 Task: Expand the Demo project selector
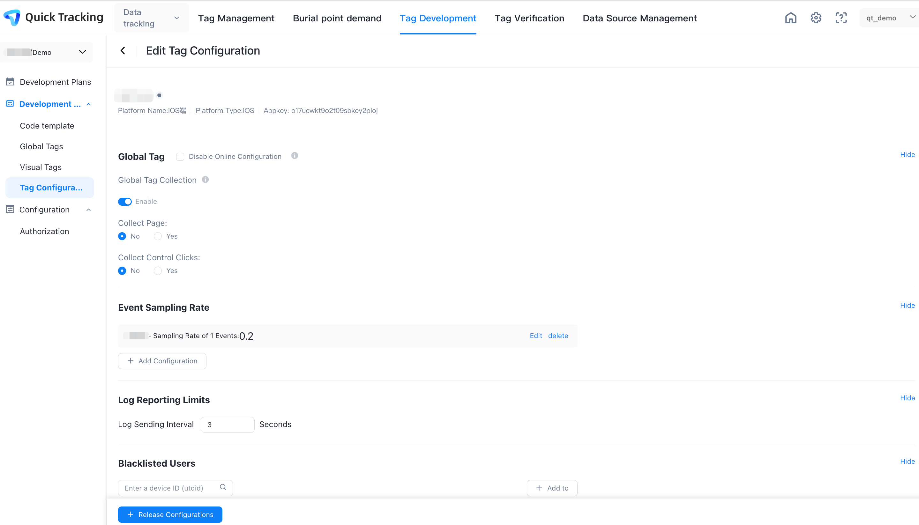click(x=47, y=52)
